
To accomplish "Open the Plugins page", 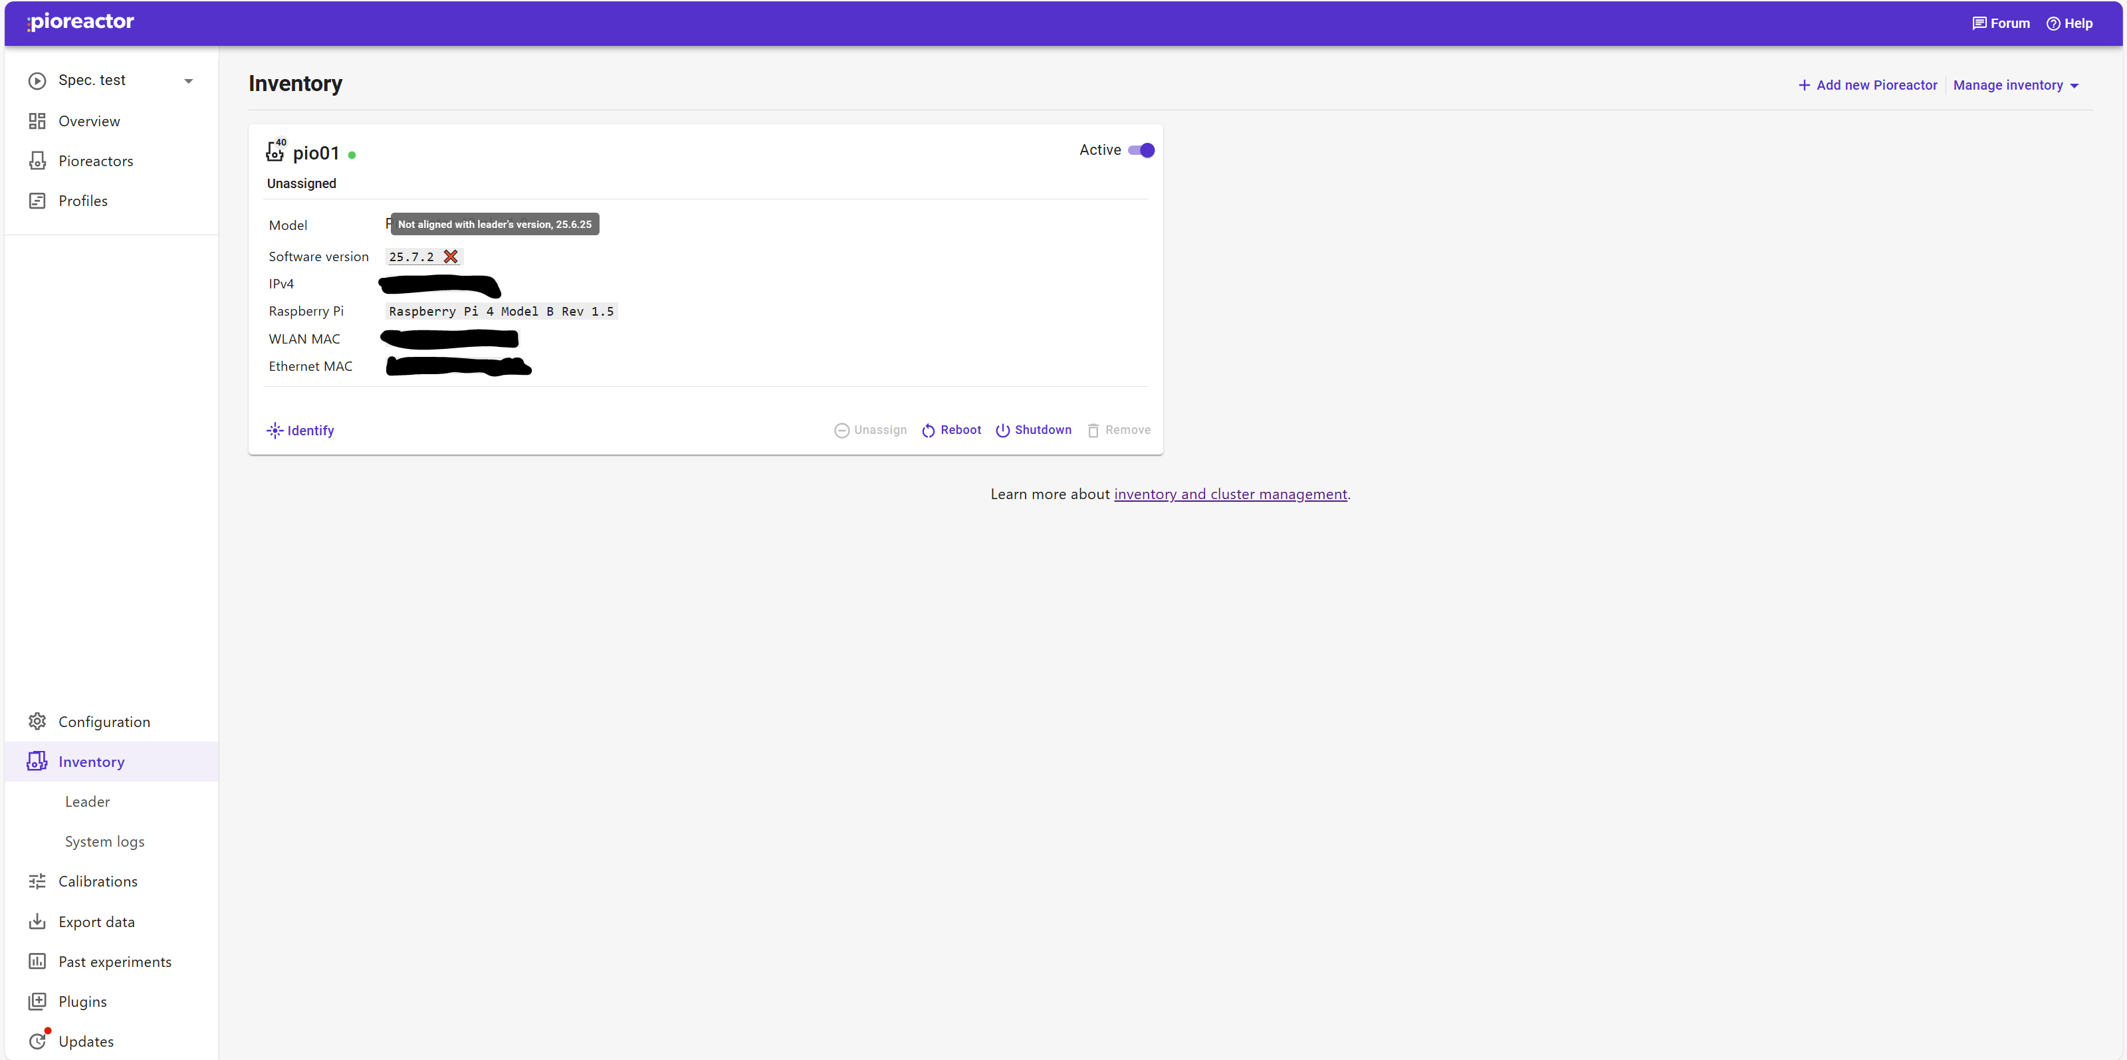I will pyautogui.click(x=112, y=1002).
